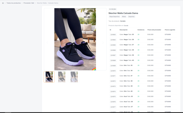Show next product image with right arrow

point(103,43)
